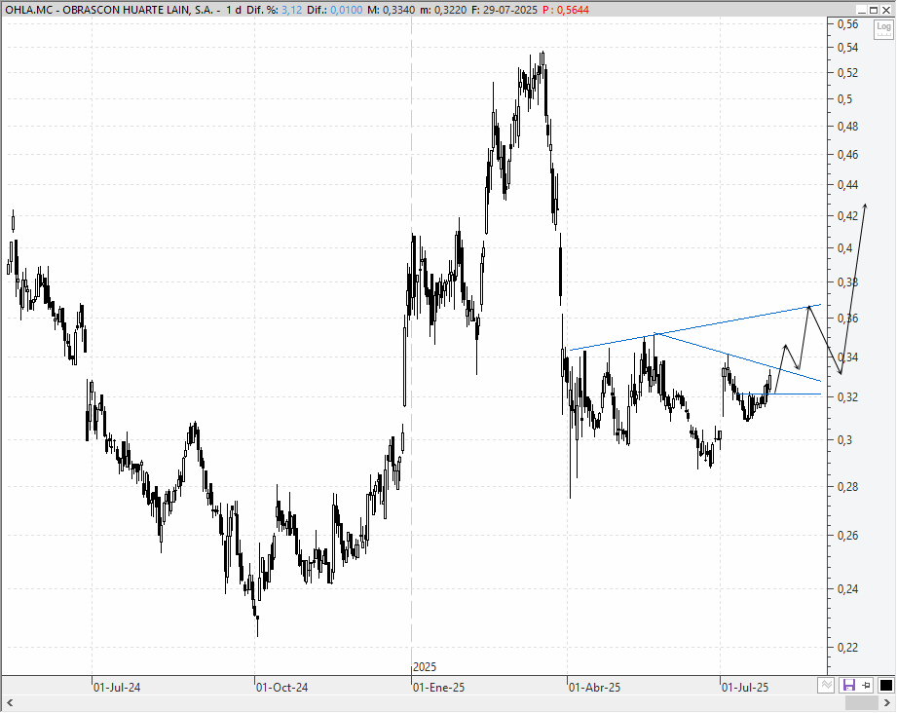Click the purple floppy disk save icon
This screenshot has height=713, width=897.
tap(848, 685)
